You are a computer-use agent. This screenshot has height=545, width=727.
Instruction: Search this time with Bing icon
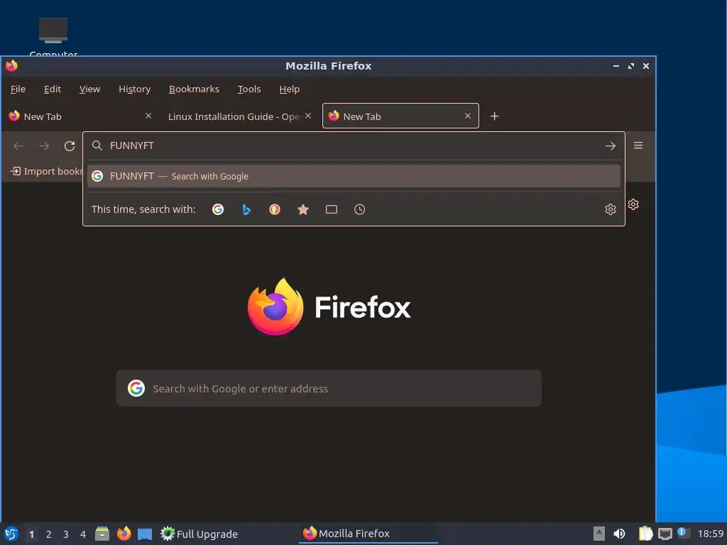point(246,209)
